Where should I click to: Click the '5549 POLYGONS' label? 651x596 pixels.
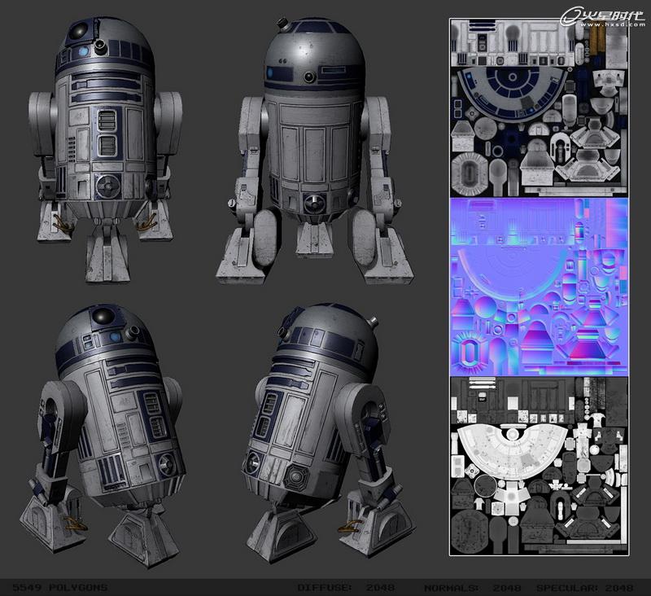tap(59, 588)
